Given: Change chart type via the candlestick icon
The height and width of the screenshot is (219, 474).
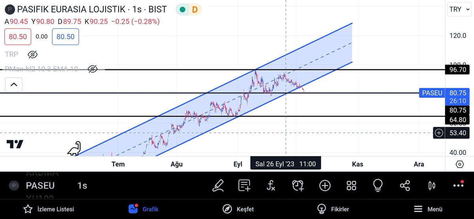Looking at the screenshot, I should (431, 185).
